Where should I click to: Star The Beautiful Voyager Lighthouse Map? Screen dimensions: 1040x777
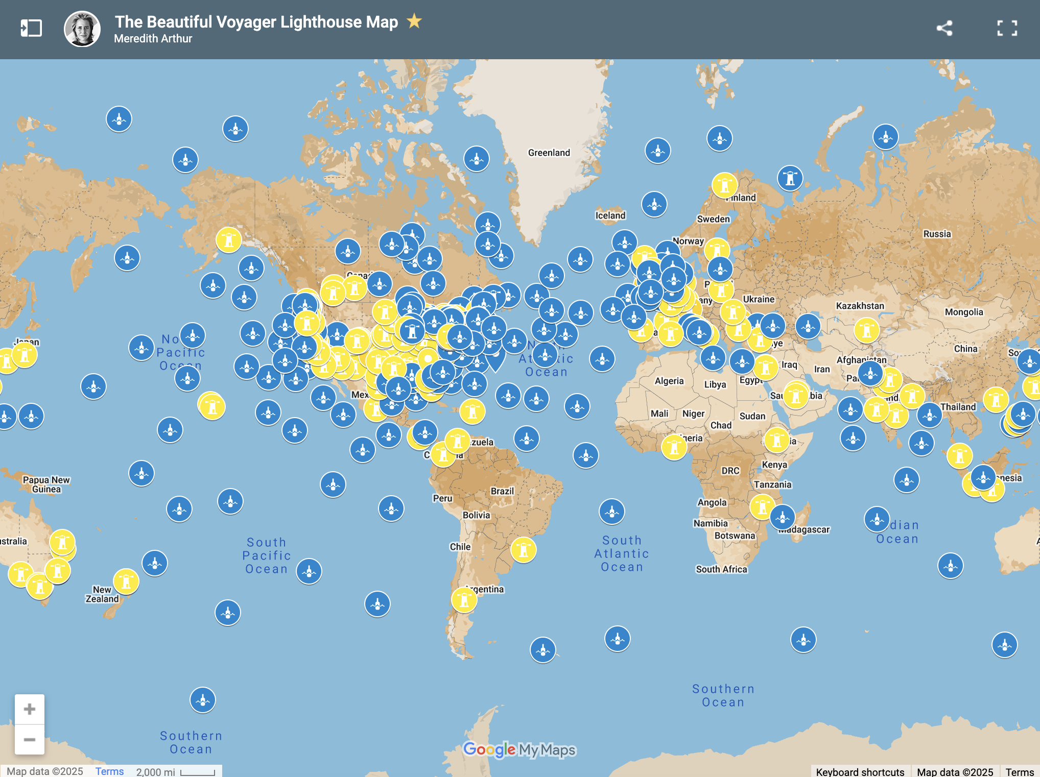[x=414, y=21]
